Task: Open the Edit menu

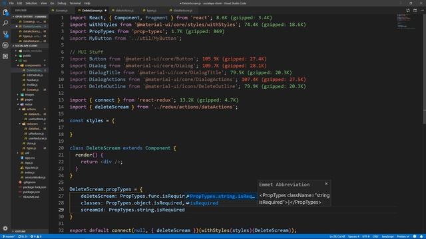Action: (x=19, y=3)
